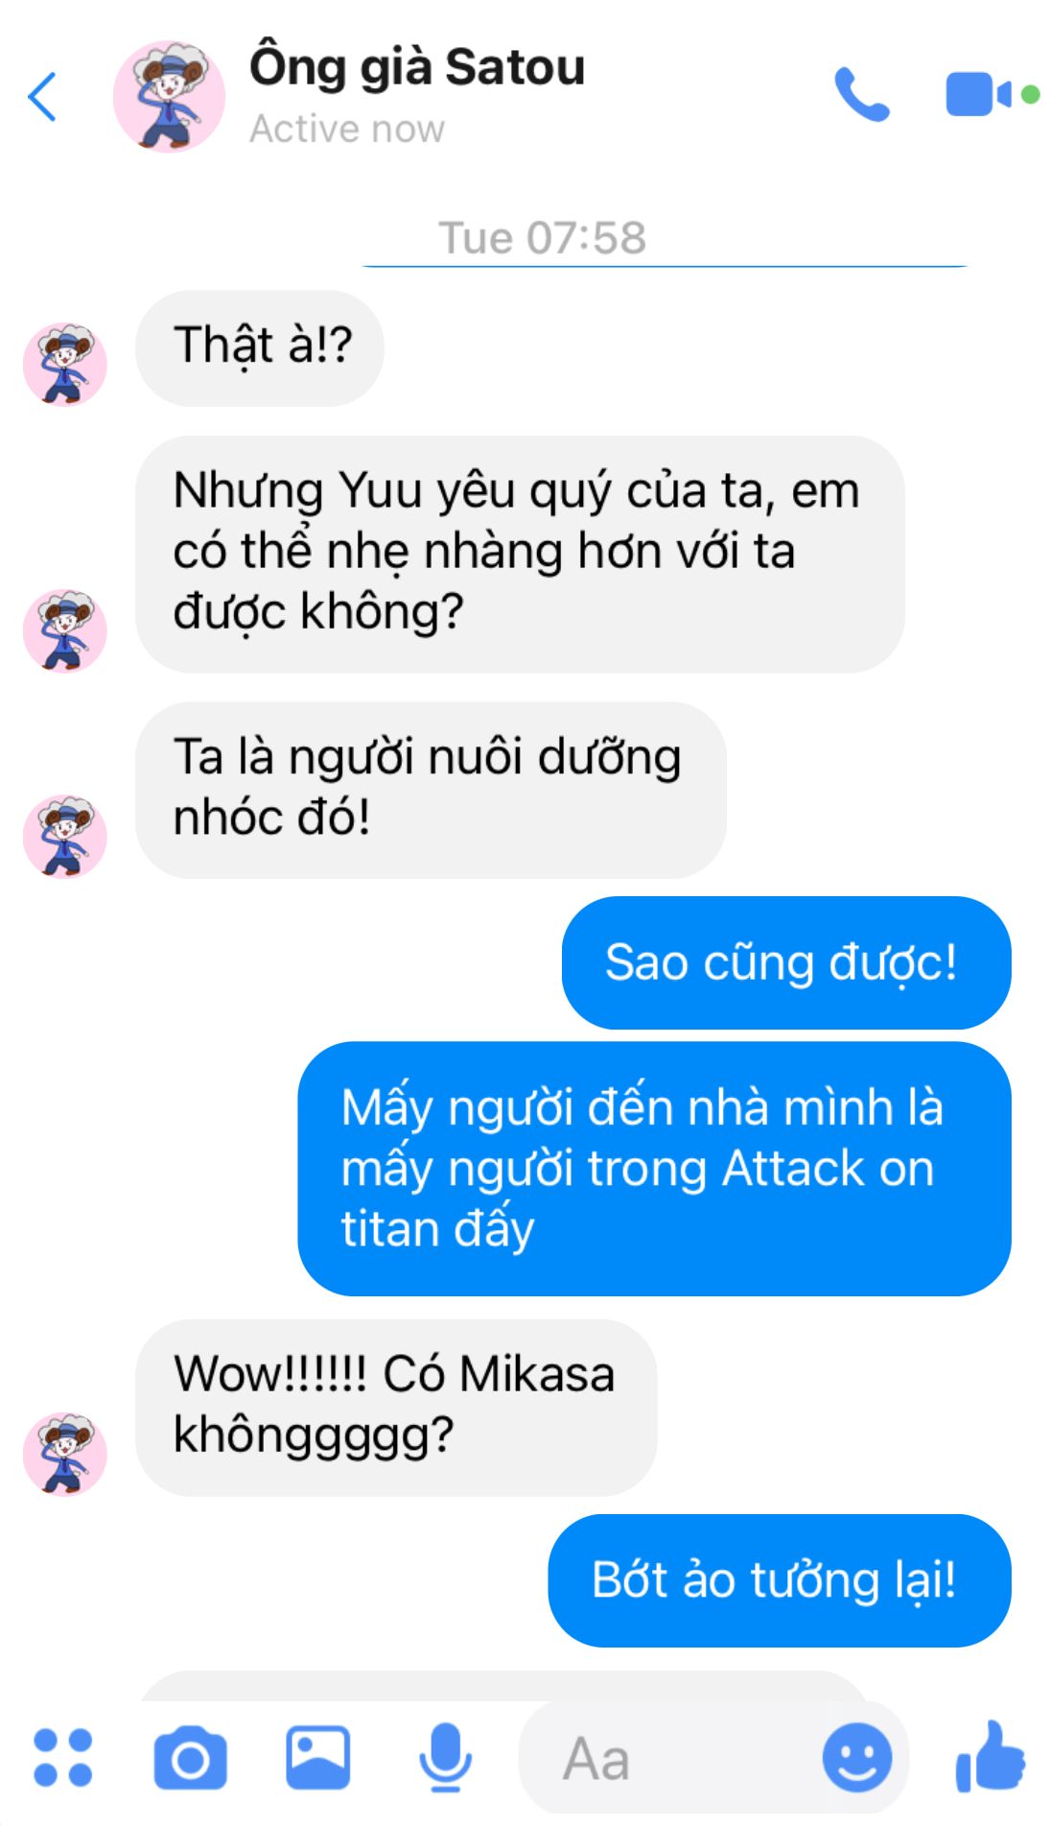This screenshot has width=1051, height=1826.
Task: Tap the "Bớt ảo tưởng lại!" message
Action: (x=780, y=1580)
